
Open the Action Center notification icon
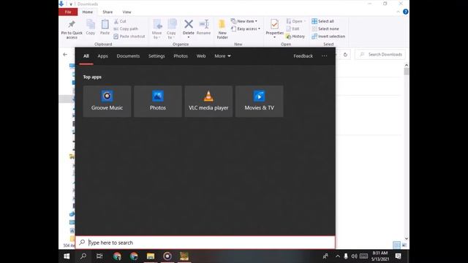tap(398, 256)
